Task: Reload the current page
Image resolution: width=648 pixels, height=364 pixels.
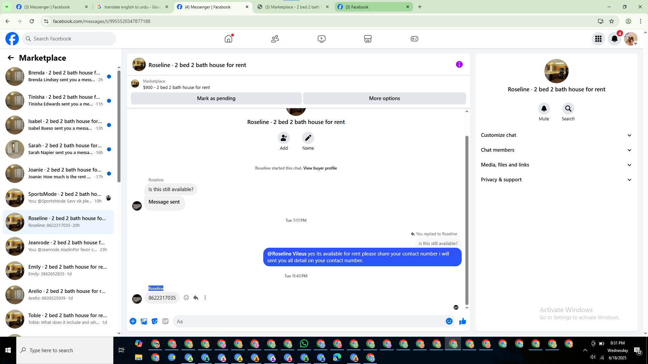Action: [32, 21]
